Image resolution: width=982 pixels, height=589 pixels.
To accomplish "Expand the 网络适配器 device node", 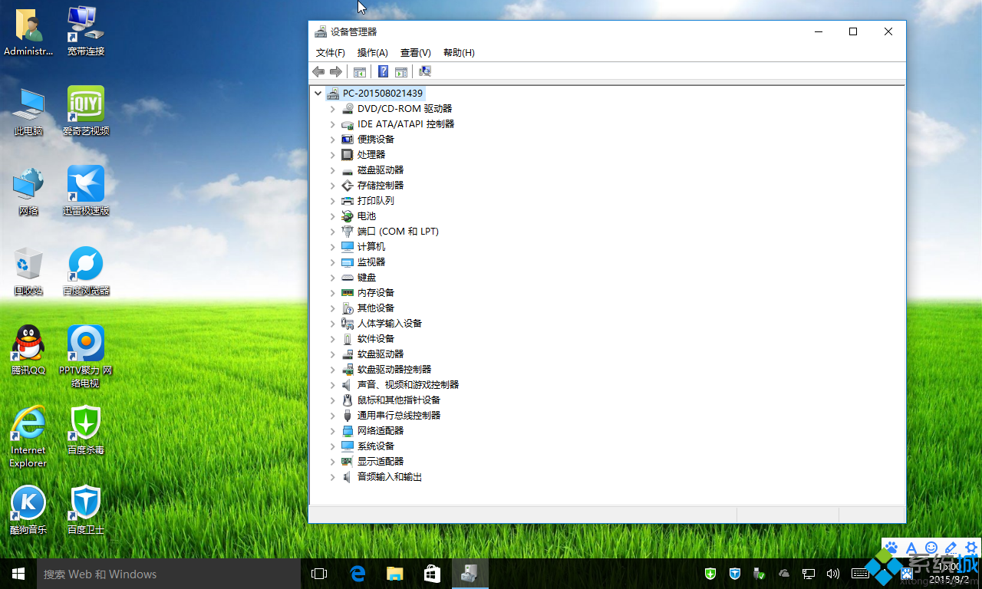I will coord(332,430).
